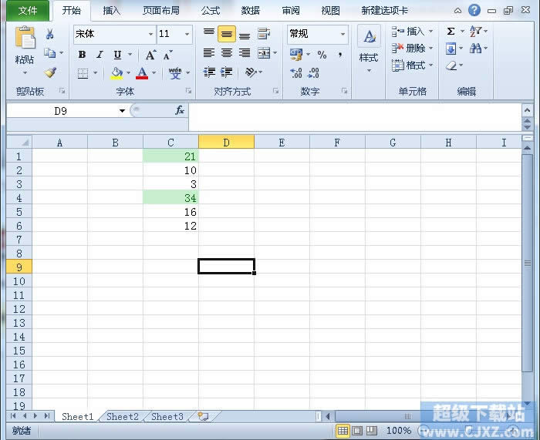Open the Excel Help icon
This screenshot has height=440, width=540.
click(474, 10)
